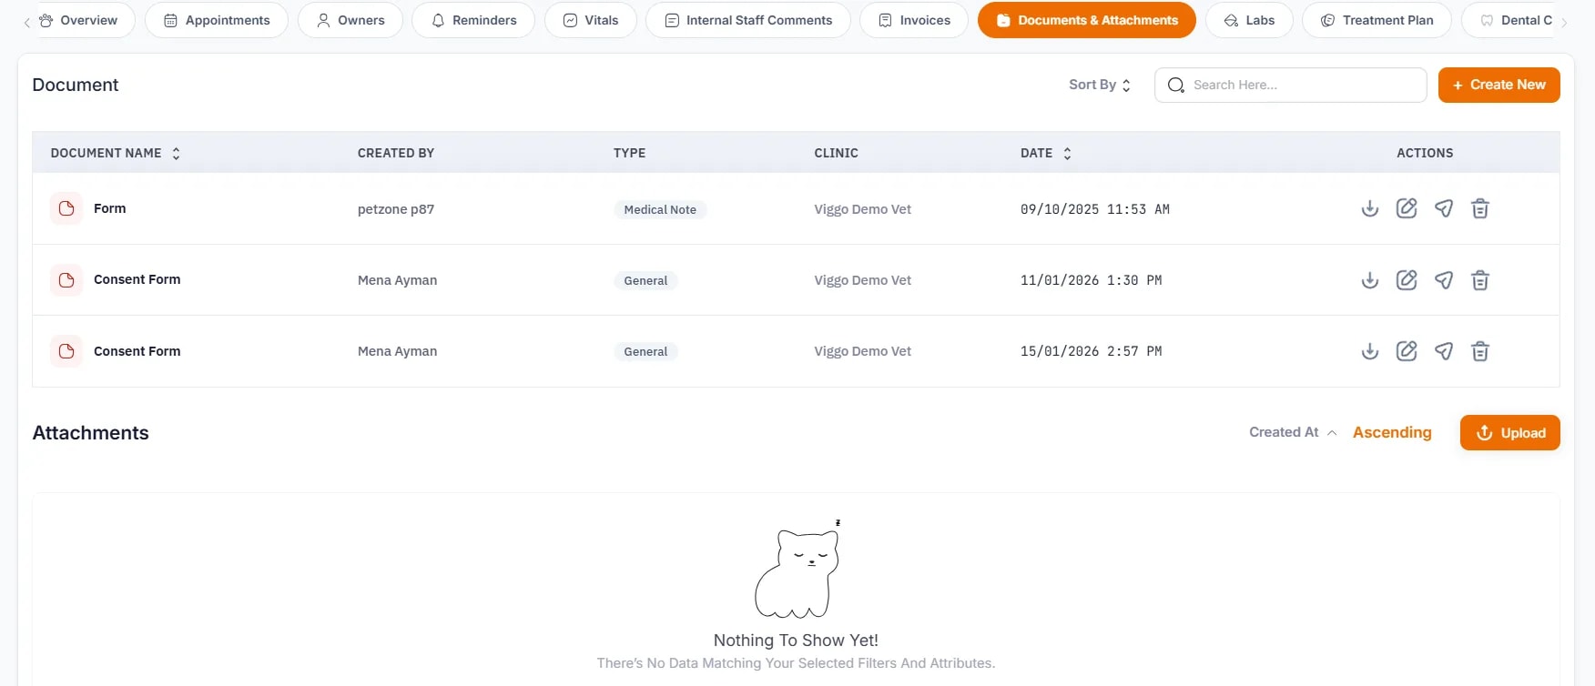Click the tab bar's left scroll arrow
Screen dimensions: 1595x686
(x=26, y=22)
